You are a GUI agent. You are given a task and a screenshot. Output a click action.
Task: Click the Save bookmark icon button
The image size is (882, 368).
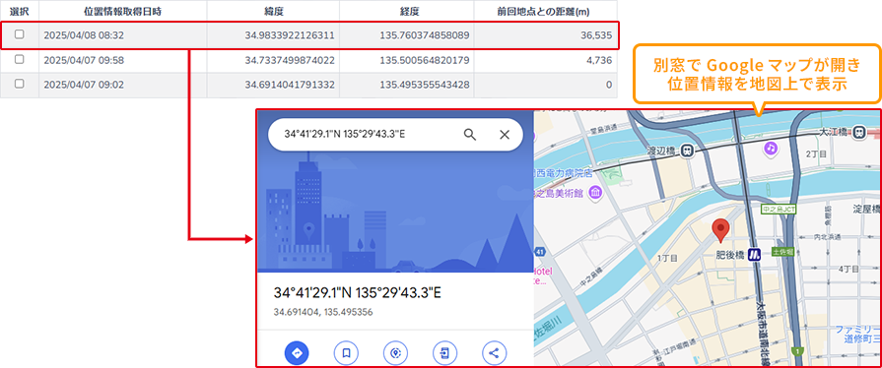(347, 353)
